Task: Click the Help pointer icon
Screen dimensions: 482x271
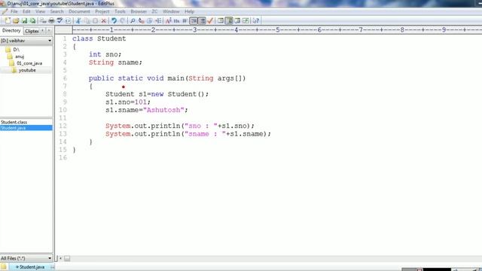Action: pos(255,20)
